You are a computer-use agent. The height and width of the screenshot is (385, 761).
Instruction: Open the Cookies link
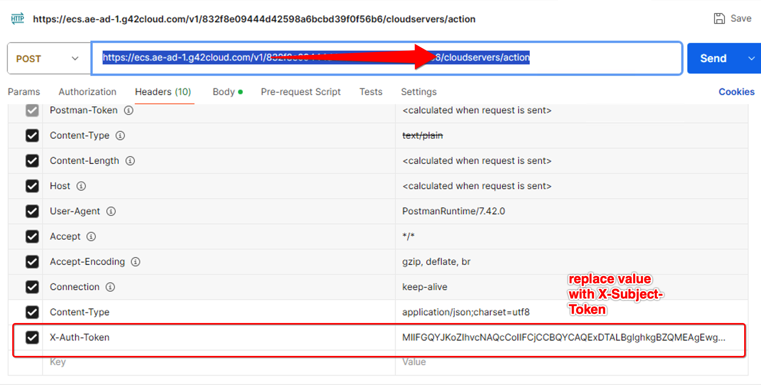point(737,92)
